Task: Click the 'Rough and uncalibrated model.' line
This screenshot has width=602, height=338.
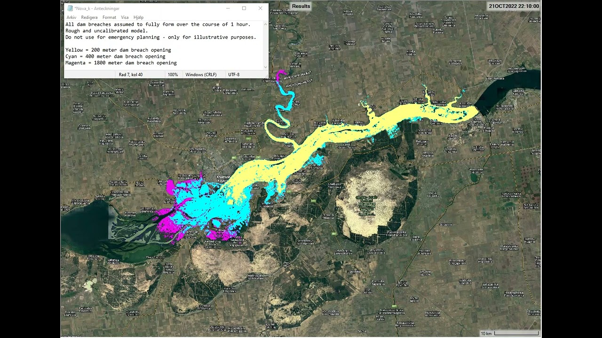Action: pyautogui.click(x=107, y=31)
